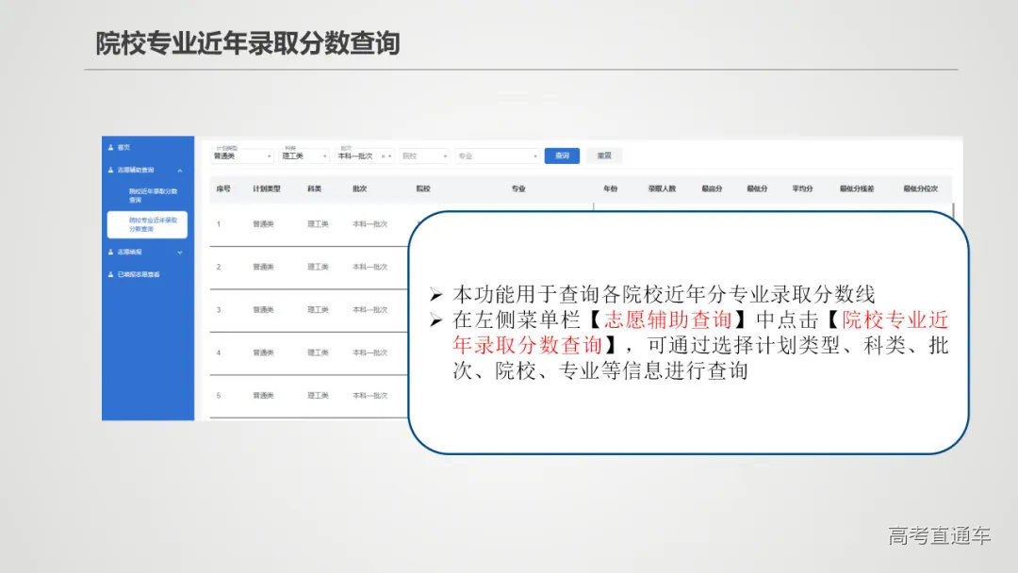The height and width of the screenshot is (573, 1018).
Task: Expand the 志愿填报 menu section
Action: click(x=178, y=252)
